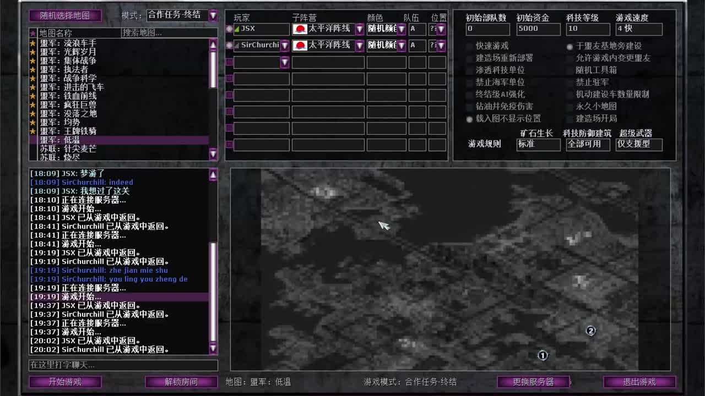Click the map list scrollbar thumb
The width and height of the screenshot is (705, 396).
click(x=213, y=69)
